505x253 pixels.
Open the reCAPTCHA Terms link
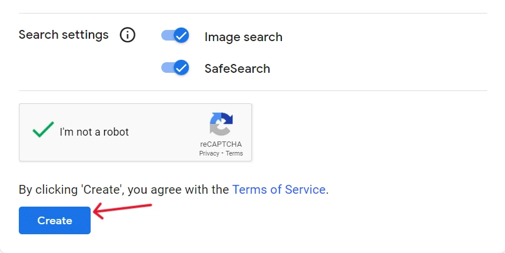pyautogui.click(x=234, y=153)
